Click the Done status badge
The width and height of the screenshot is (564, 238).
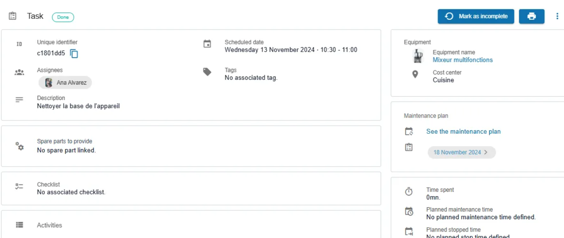63,17
